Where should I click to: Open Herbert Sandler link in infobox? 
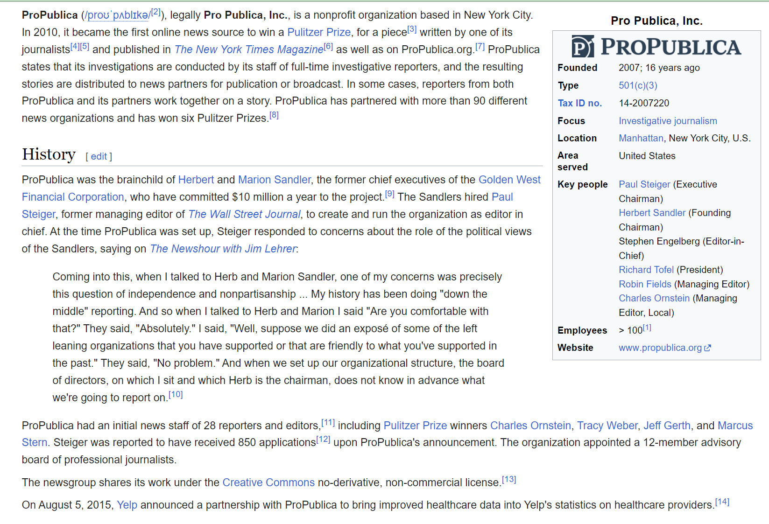tap(652, 213)
